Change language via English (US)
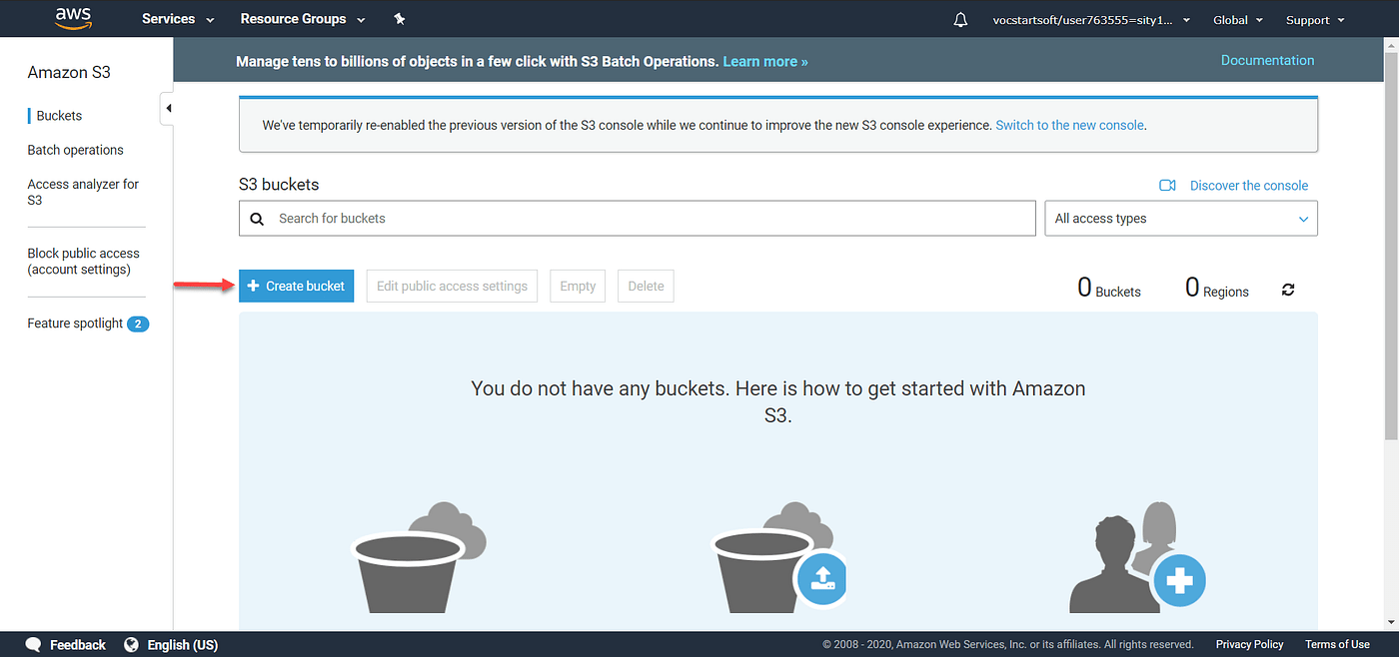 coord(183,645)
